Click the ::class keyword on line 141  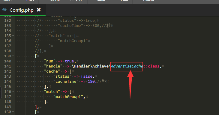[x=151, y=66]
